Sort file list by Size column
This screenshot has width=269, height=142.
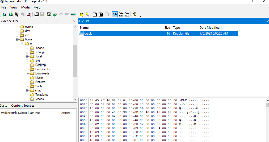click(158, 28)
